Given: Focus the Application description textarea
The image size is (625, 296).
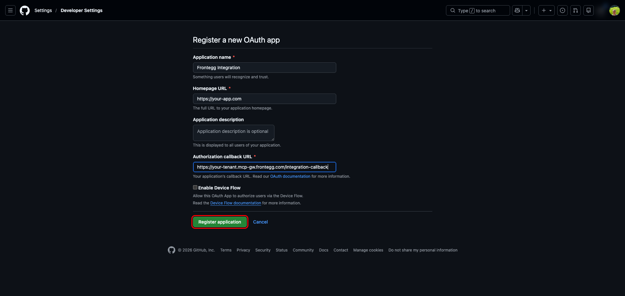Looking at the screenshot, I should click(x=233, y=133).
